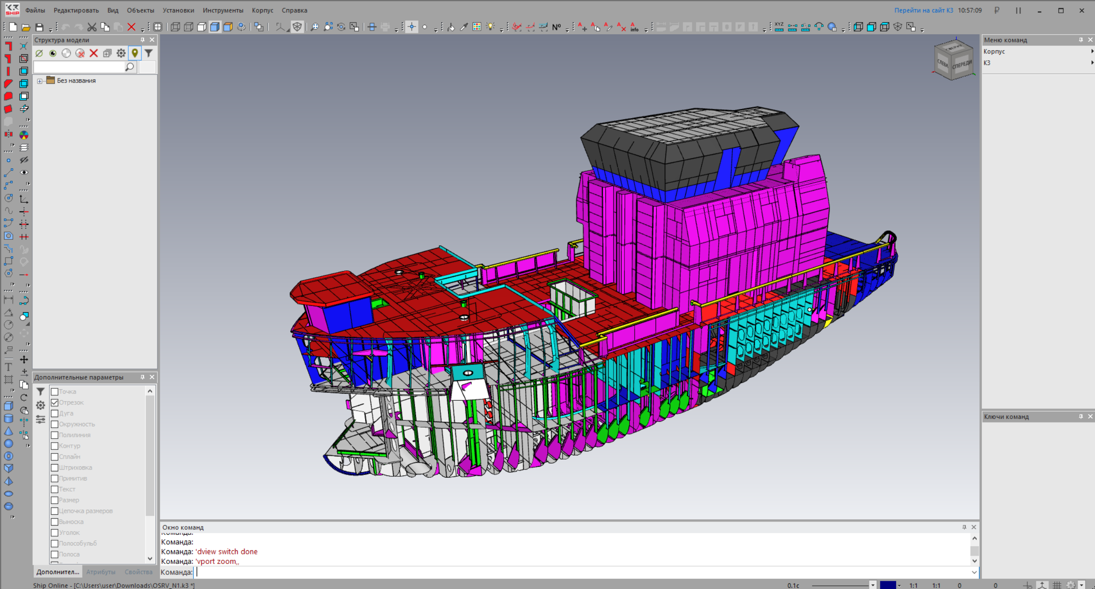Click the model structure search field
Image resolution: width=1095 pixels, height=589 pixels.
[79, 67]
